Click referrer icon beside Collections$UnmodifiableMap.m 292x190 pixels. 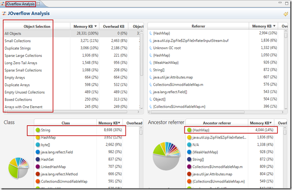click(150, 84)
